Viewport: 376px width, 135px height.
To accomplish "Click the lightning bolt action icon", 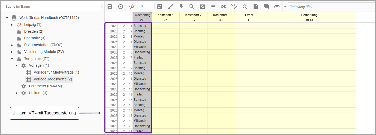I will 181,7.
